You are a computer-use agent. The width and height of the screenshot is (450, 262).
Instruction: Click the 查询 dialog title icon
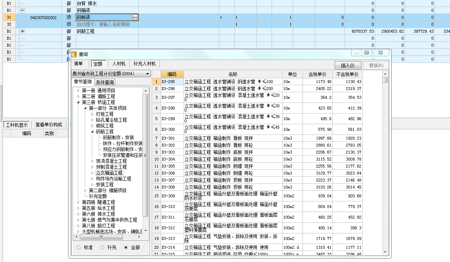click(x=74, y=54)
